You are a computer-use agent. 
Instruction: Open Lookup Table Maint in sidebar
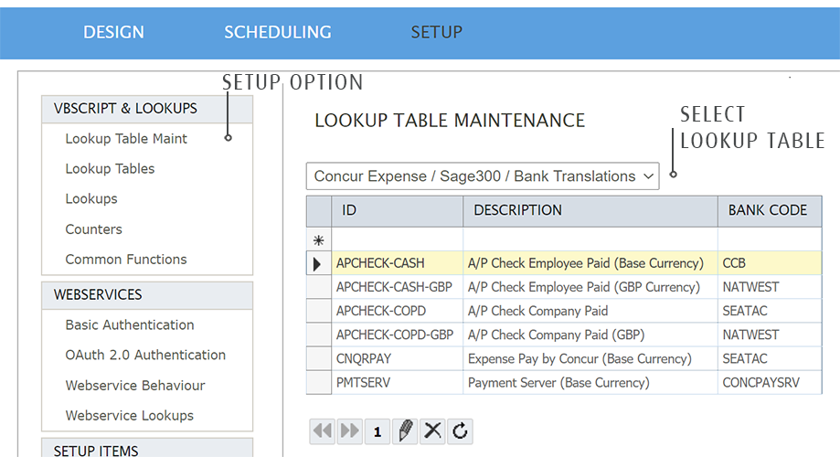coord(126,139)
